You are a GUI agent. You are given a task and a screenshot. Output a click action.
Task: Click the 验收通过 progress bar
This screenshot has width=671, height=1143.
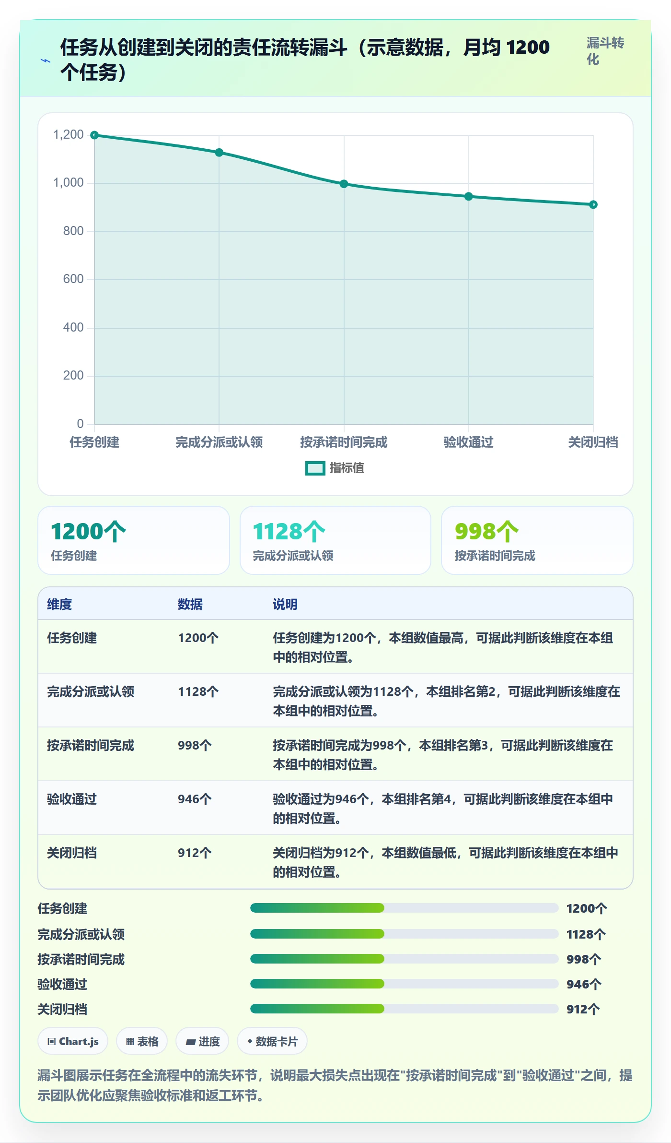pos(404,984)
